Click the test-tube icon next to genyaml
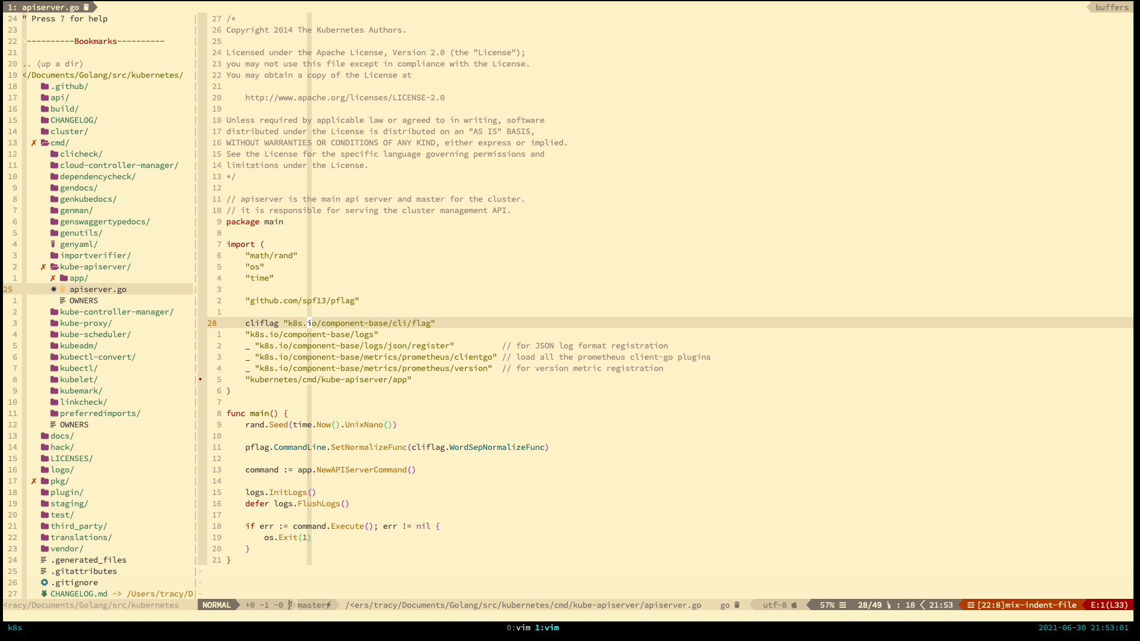The width and height of the screenshot is (1140, 641). pos(53,245)
